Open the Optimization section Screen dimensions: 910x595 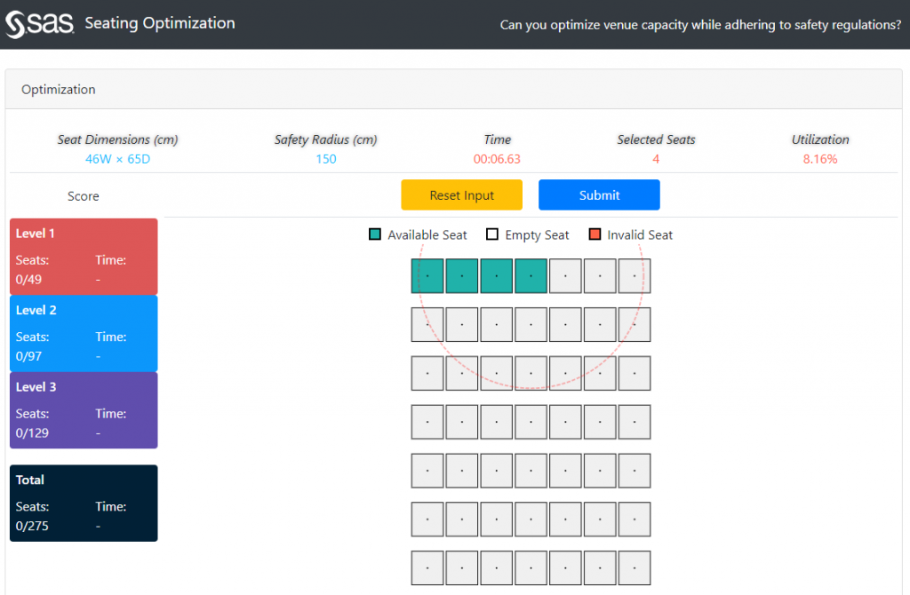(58, 89)
